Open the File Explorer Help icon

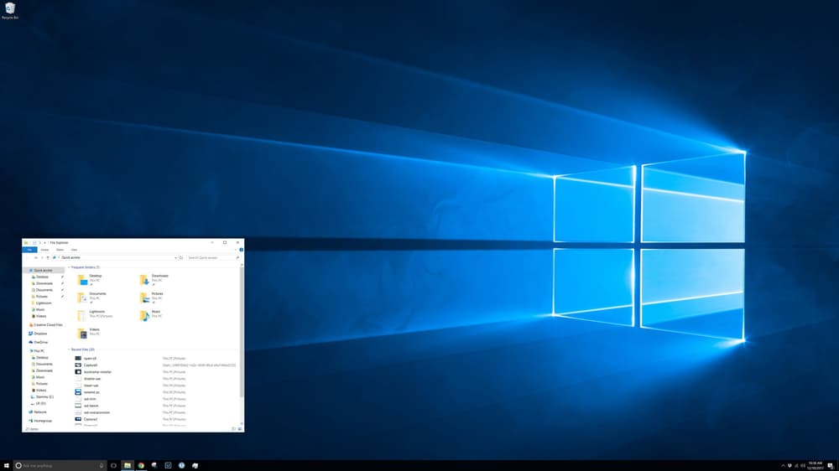tap(242, 250)
